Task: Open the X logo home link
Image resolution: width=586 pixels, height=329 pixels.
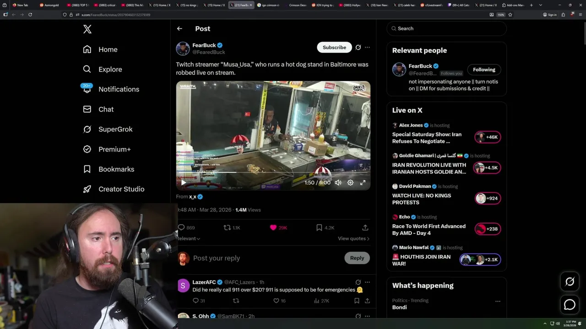Action: click(87, 29)
